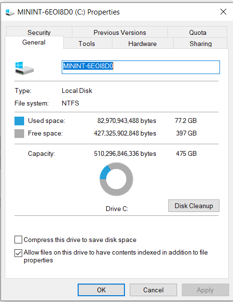Image resolution: width=233 pixels, height=302 pixels.
Task: Click the large Windows drive icon
Action: click(25, 68)
